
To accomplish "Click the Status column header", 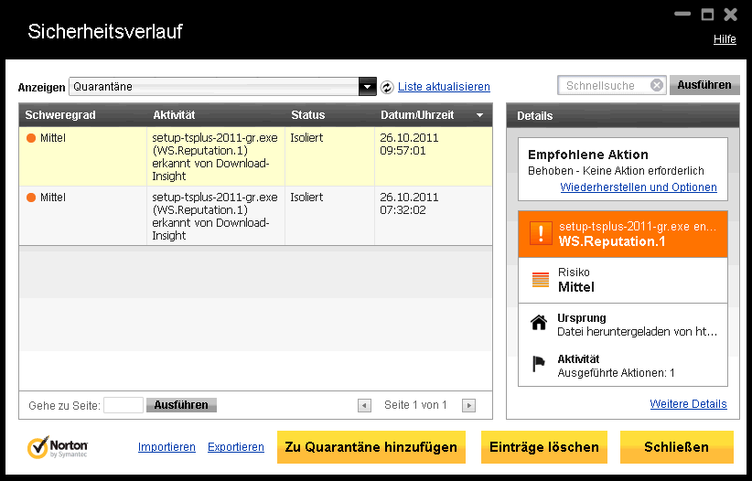I will pyautogui.click(x=308, y=115).
